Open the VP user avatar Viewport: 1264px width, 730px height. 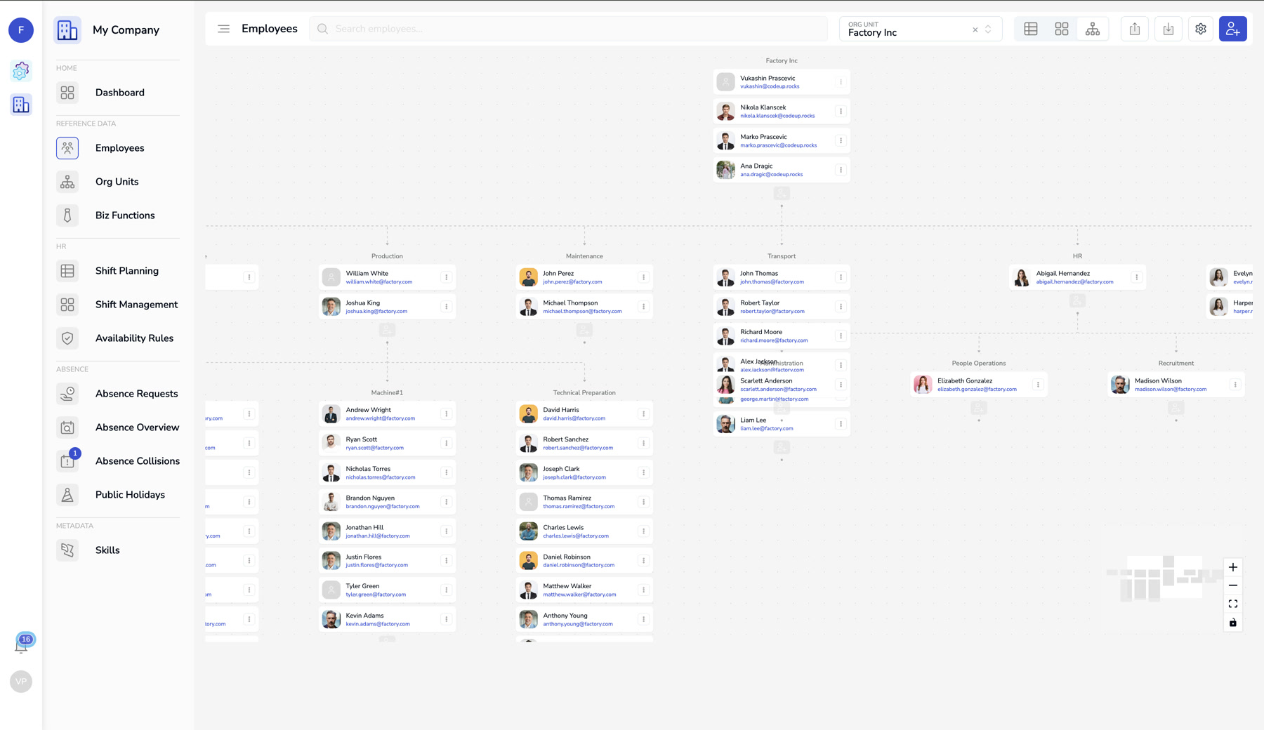point(21,682)
